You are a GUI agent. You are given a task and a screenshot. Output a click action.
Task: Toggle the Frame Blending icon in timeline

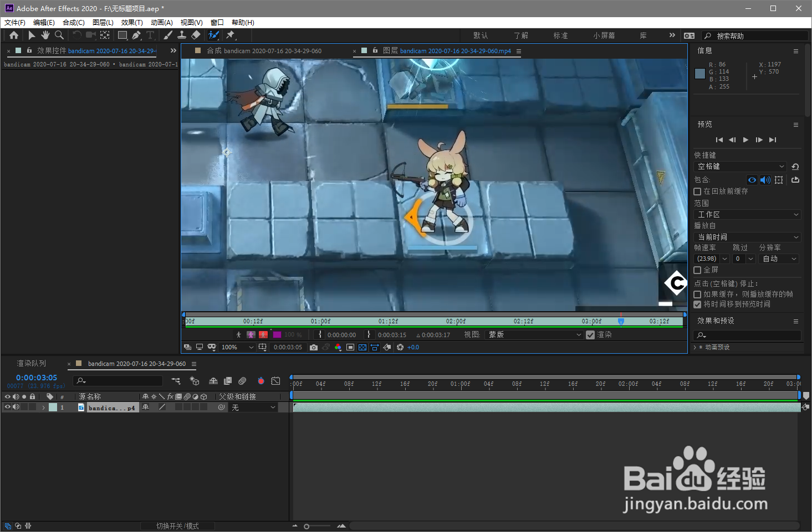coord(228,381)
